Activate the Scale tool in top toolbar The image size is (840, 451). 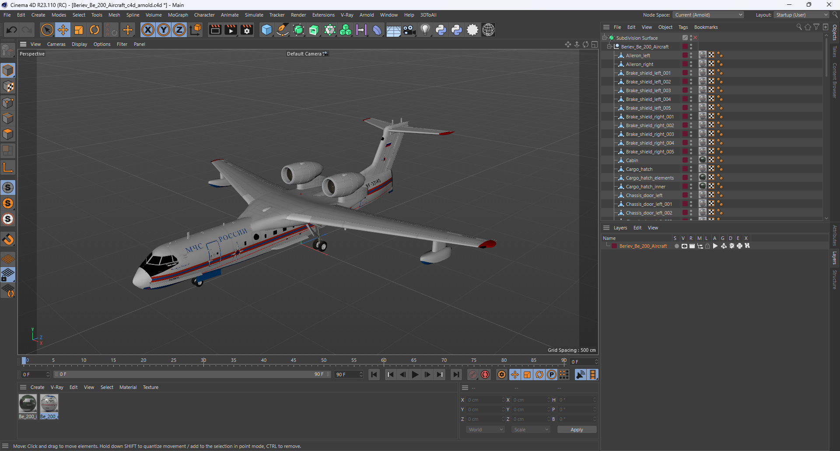[x=79, y=30]
